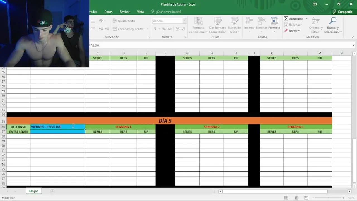Screen dimensions: 357x201
Task: Click the Formato cells icon
Action: [x=274, y=21]
